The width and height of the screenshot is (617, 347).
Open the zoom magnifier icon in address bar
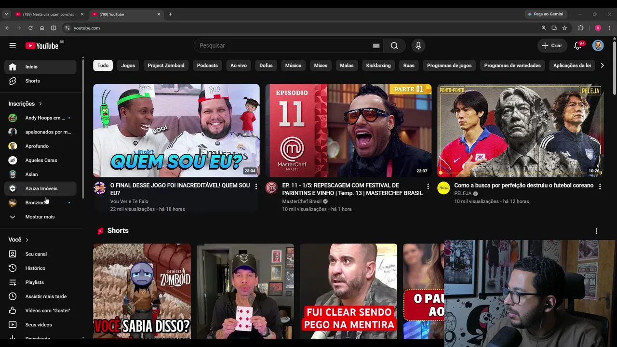tap(544, 28)
